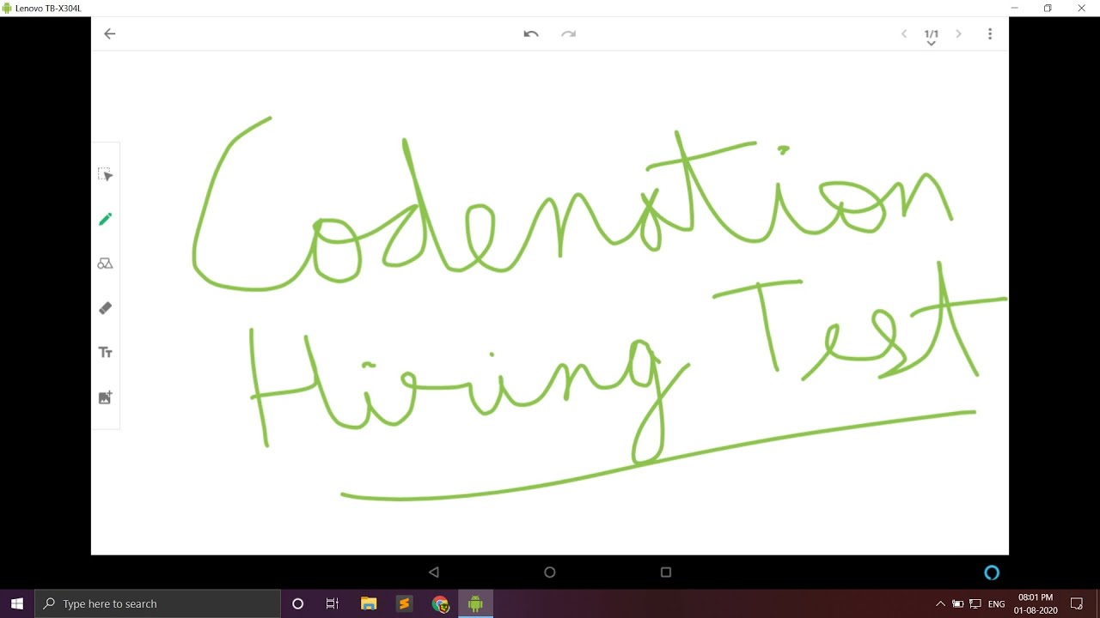Click the 1/1 page indicator
The image size is (1100, 618).
(932, 33)
